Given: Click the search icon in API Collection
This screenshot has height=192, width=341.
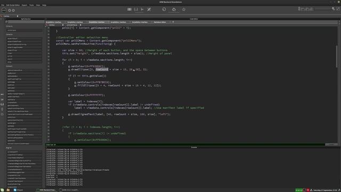Looking at the screenshot, I should (6, 22).
